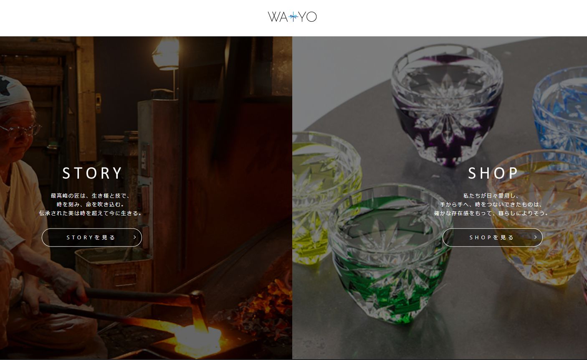Click the arrow chevron in STORYを見る button
The image size is (587, 360).
pos(135,237)
